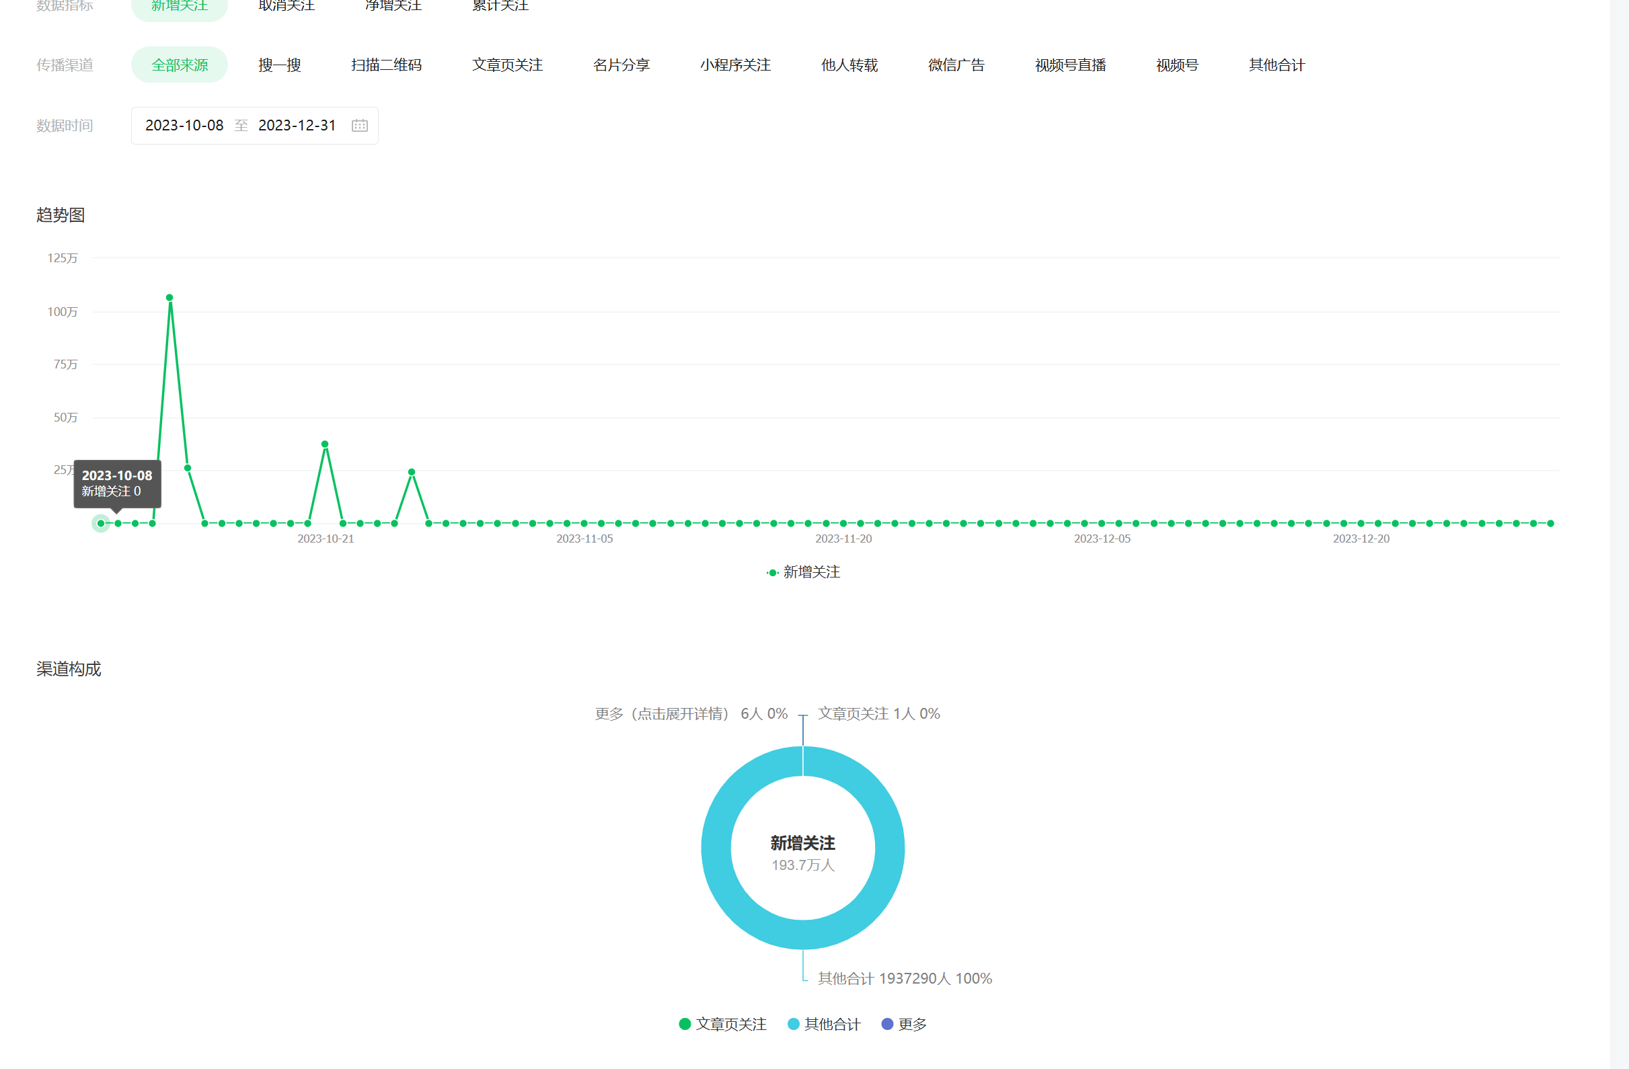
Task: Toggle 其他合计 legend in donut chart
Action: click(x=824, y=1025)
